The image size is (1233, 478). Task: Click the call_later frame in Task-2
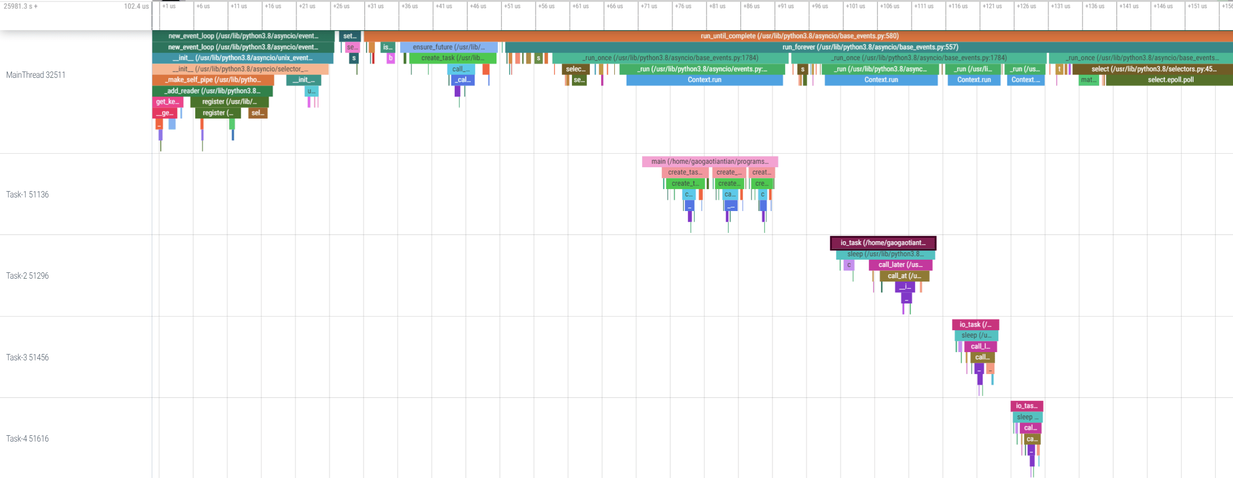900,265
